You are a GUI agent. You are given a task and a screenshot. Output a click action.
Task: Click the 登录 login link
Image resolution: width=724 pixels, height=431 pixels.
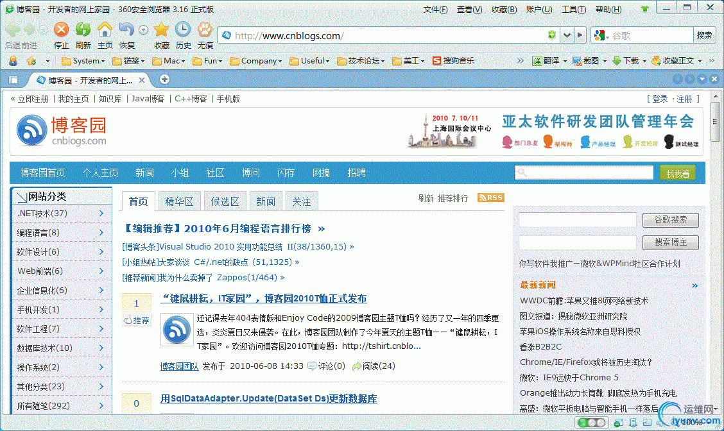tap(660, 99)
